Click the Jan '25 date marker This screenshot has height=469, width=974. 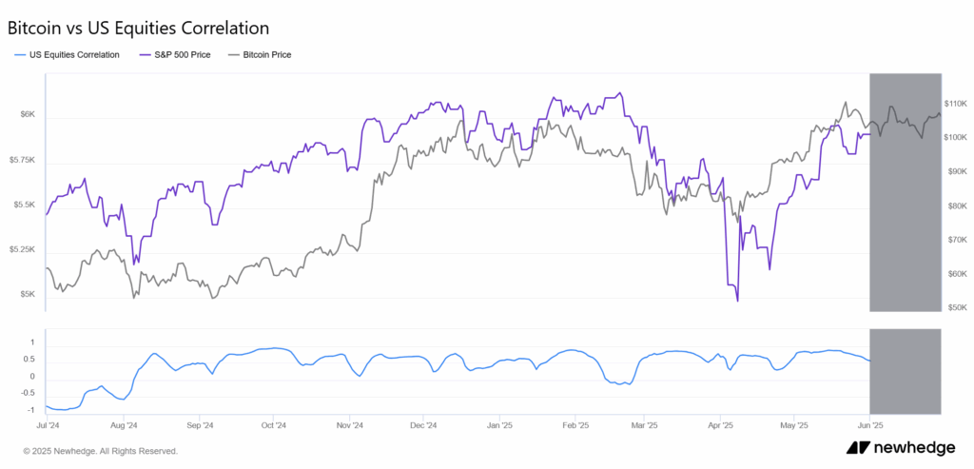[x=500, y=425]
